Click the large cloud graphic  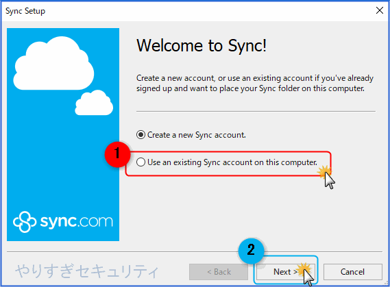point(53,63)
